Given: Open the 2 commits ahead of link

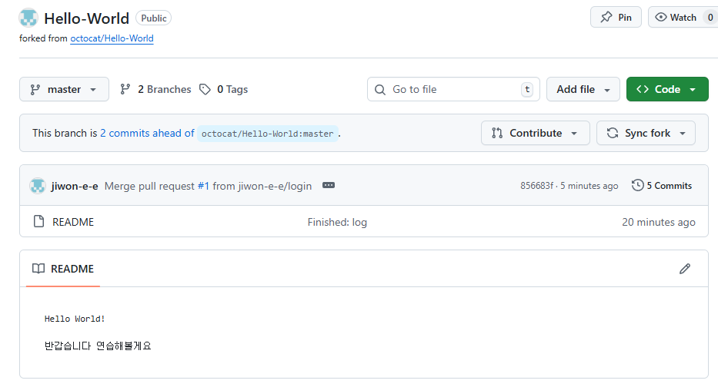Looking at the screenshot, I should pos(148,133).
